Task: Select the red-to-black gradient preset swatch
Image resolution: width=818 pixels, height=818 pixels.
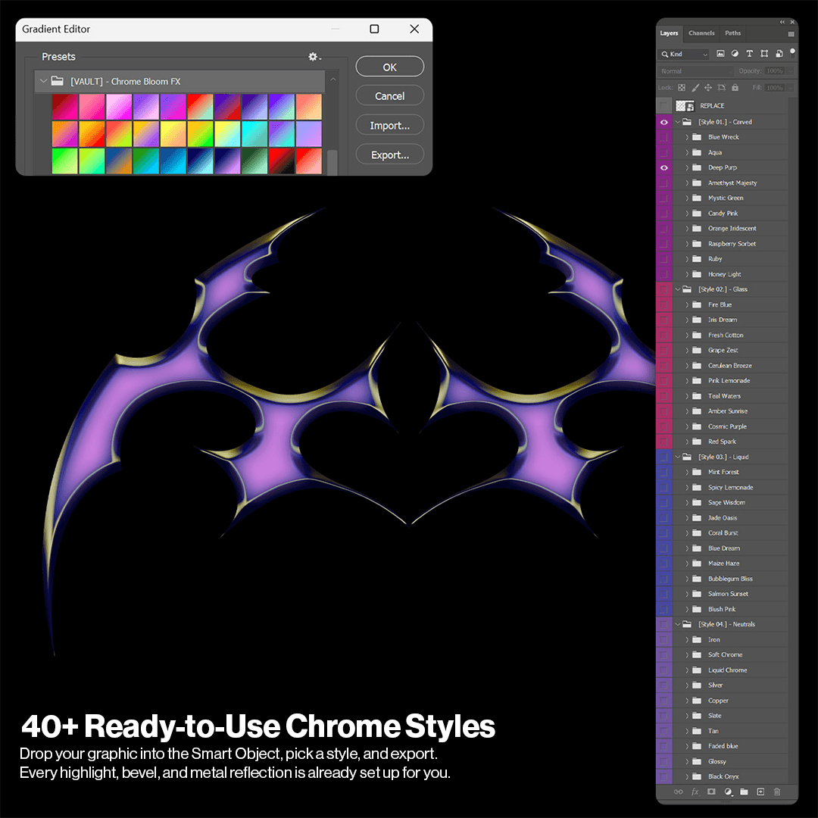Action: (x=282, y=161)
